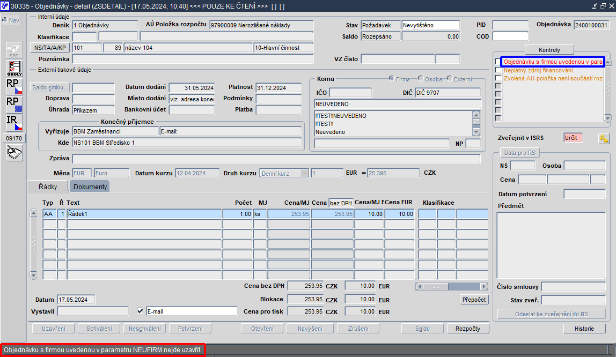Click the Vyřizuje field 'BBM Zaměstnanci'
Image resolution: width=616 pixels, height=357 pixels.
pos(115,131)
